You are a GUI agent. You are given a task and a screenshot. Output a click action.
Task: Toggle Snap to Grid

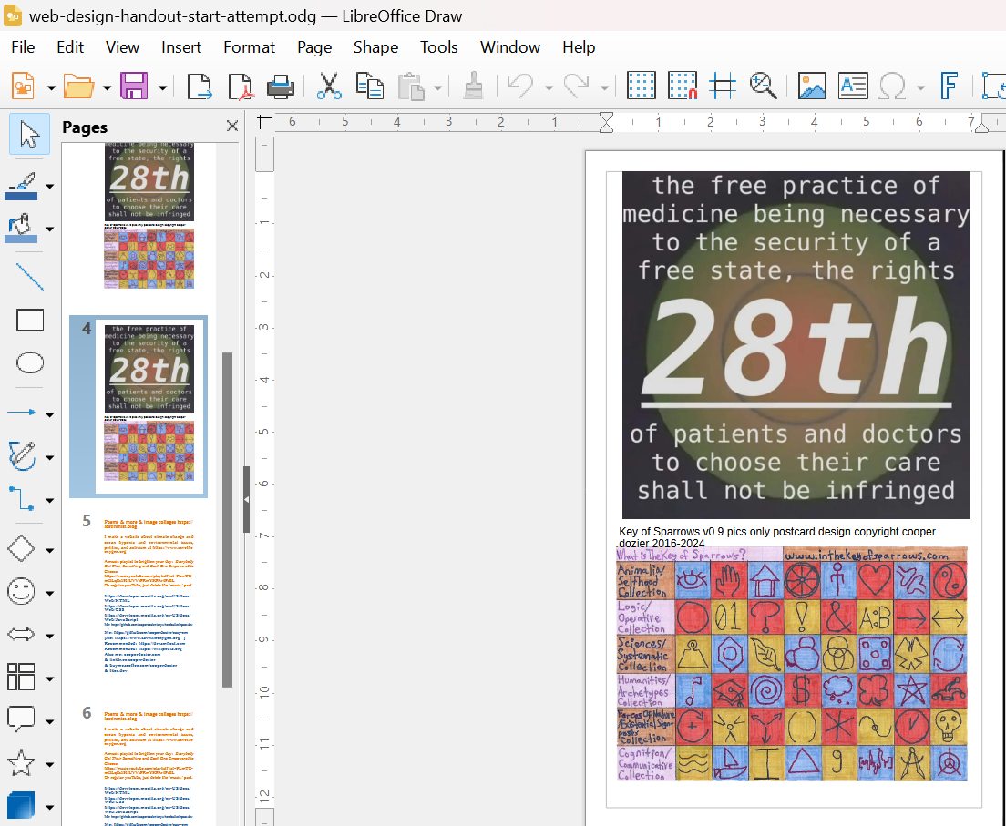click(x=682, y=86)
